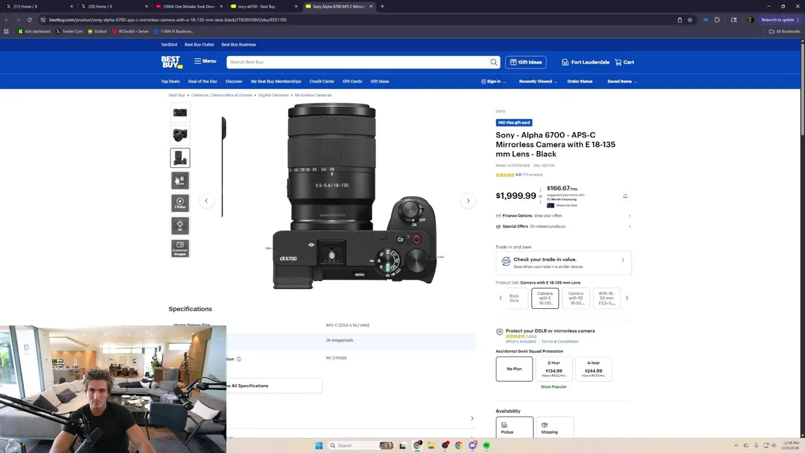805x453 pixels.
Task: Choose 4-Year $244.99 protection plan
Action: [593, 369]
